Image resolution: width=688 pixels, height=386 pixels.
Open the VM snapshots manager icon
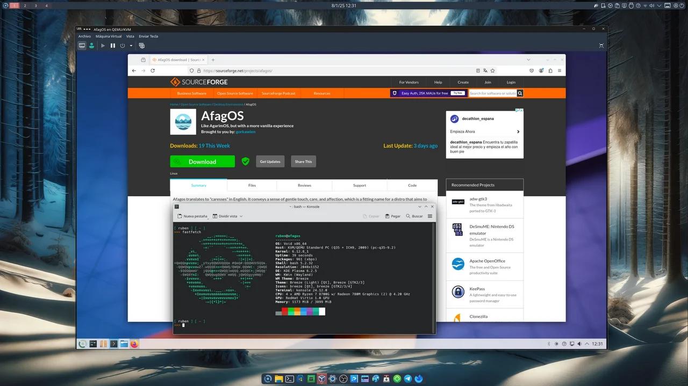141,46
